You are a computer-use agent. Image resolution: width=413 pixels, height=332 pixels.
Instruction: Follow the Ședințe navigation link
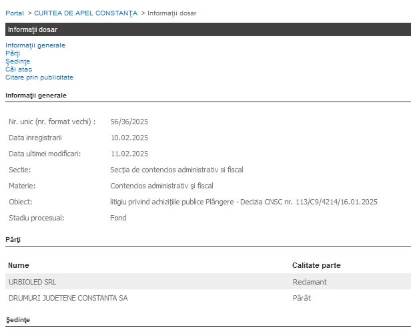click(x=17, y=61)
